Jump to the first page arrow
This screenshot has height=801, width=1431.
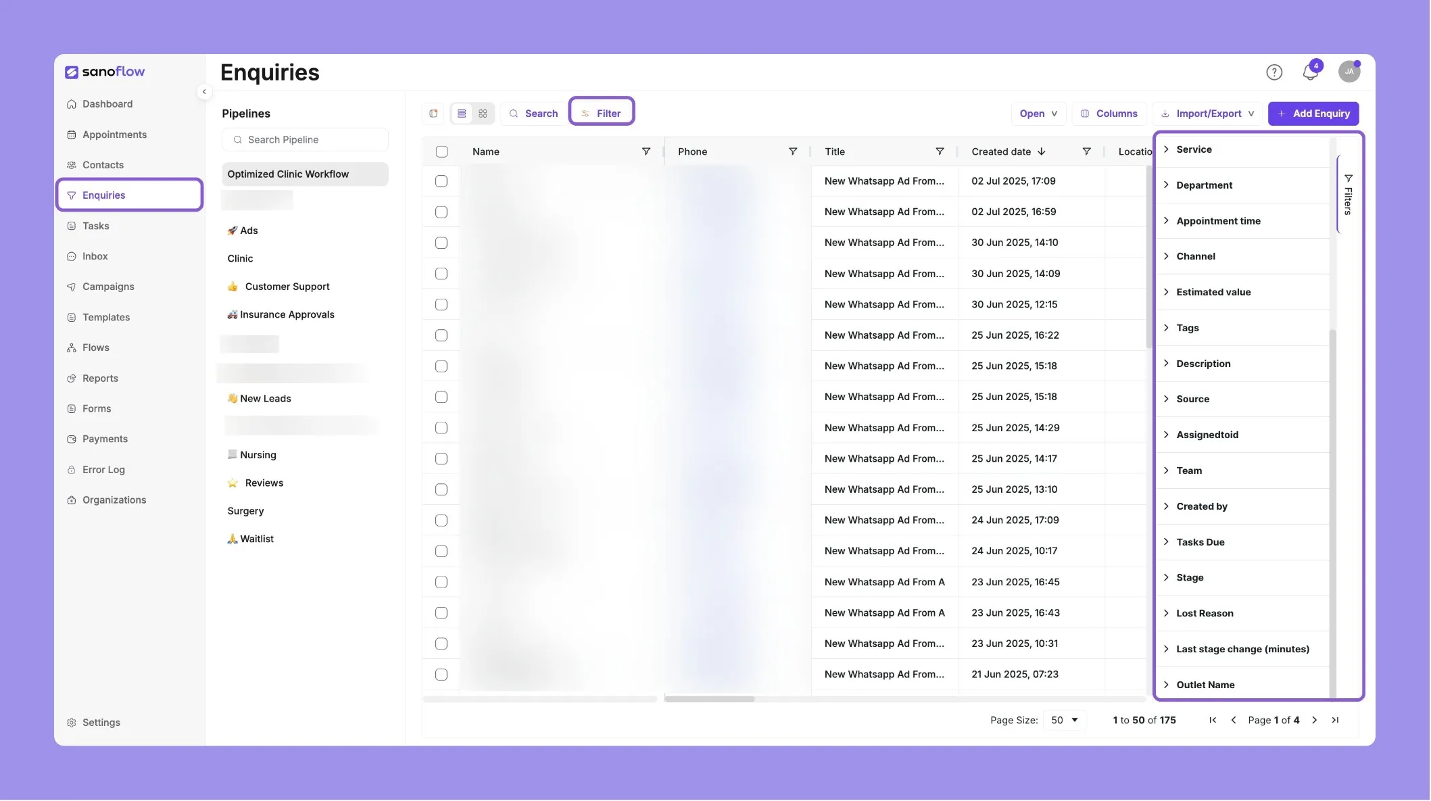[1213, 721]
